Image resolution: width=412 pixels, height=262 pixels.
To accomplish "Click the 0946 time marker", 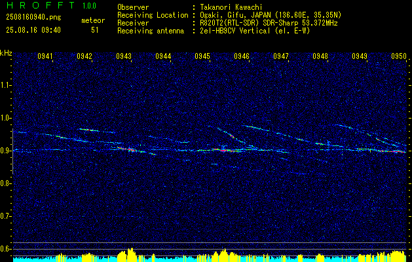I will [242, 56].
